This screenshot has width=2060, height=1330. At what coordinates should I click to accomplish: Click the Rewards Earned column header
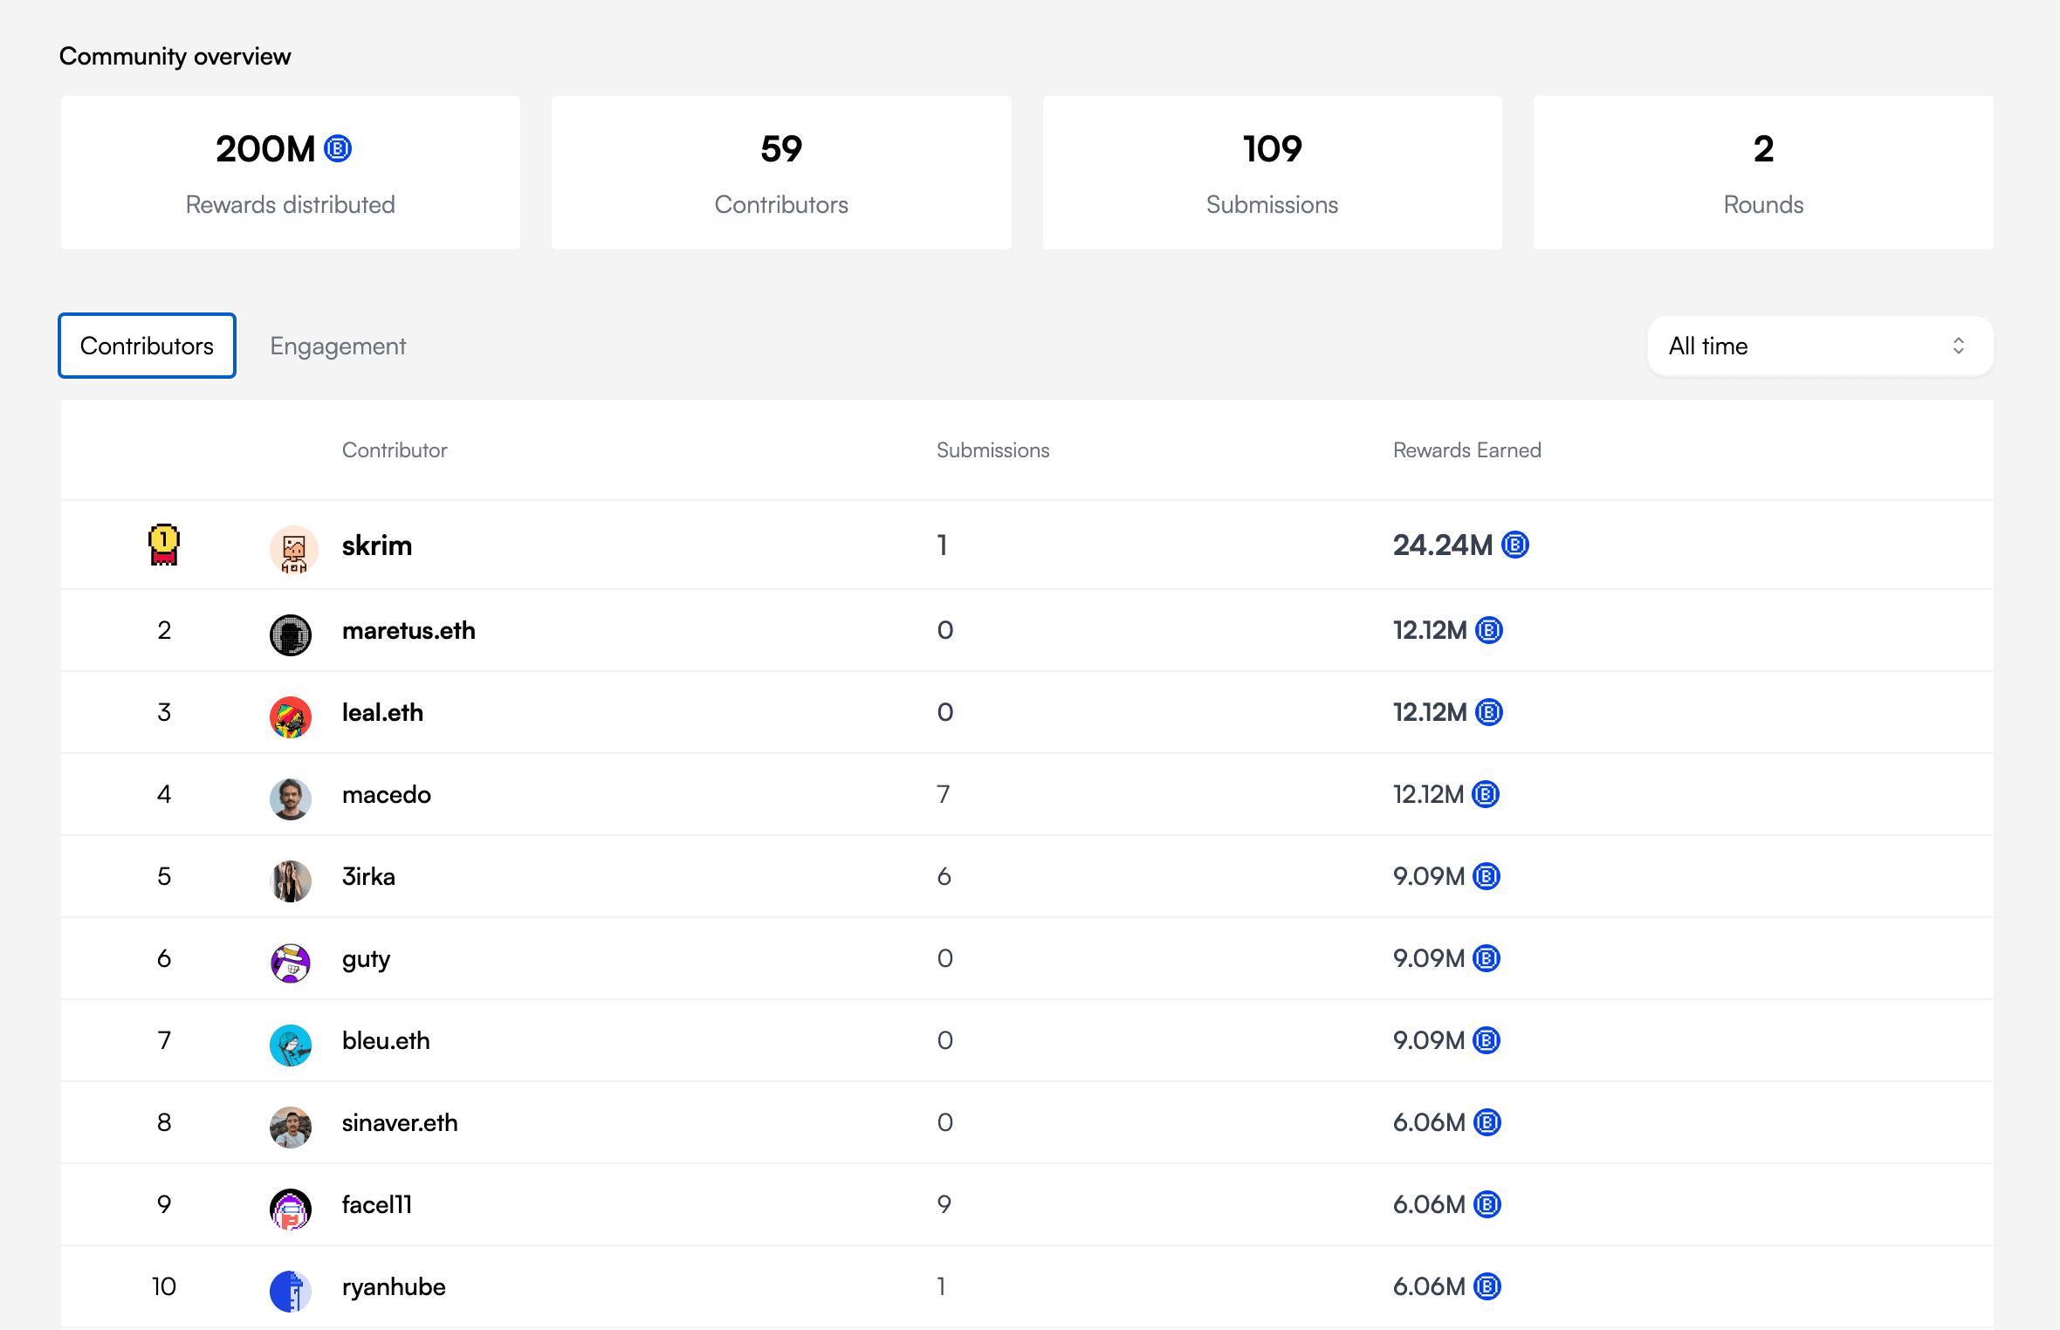pos(1466,450)
